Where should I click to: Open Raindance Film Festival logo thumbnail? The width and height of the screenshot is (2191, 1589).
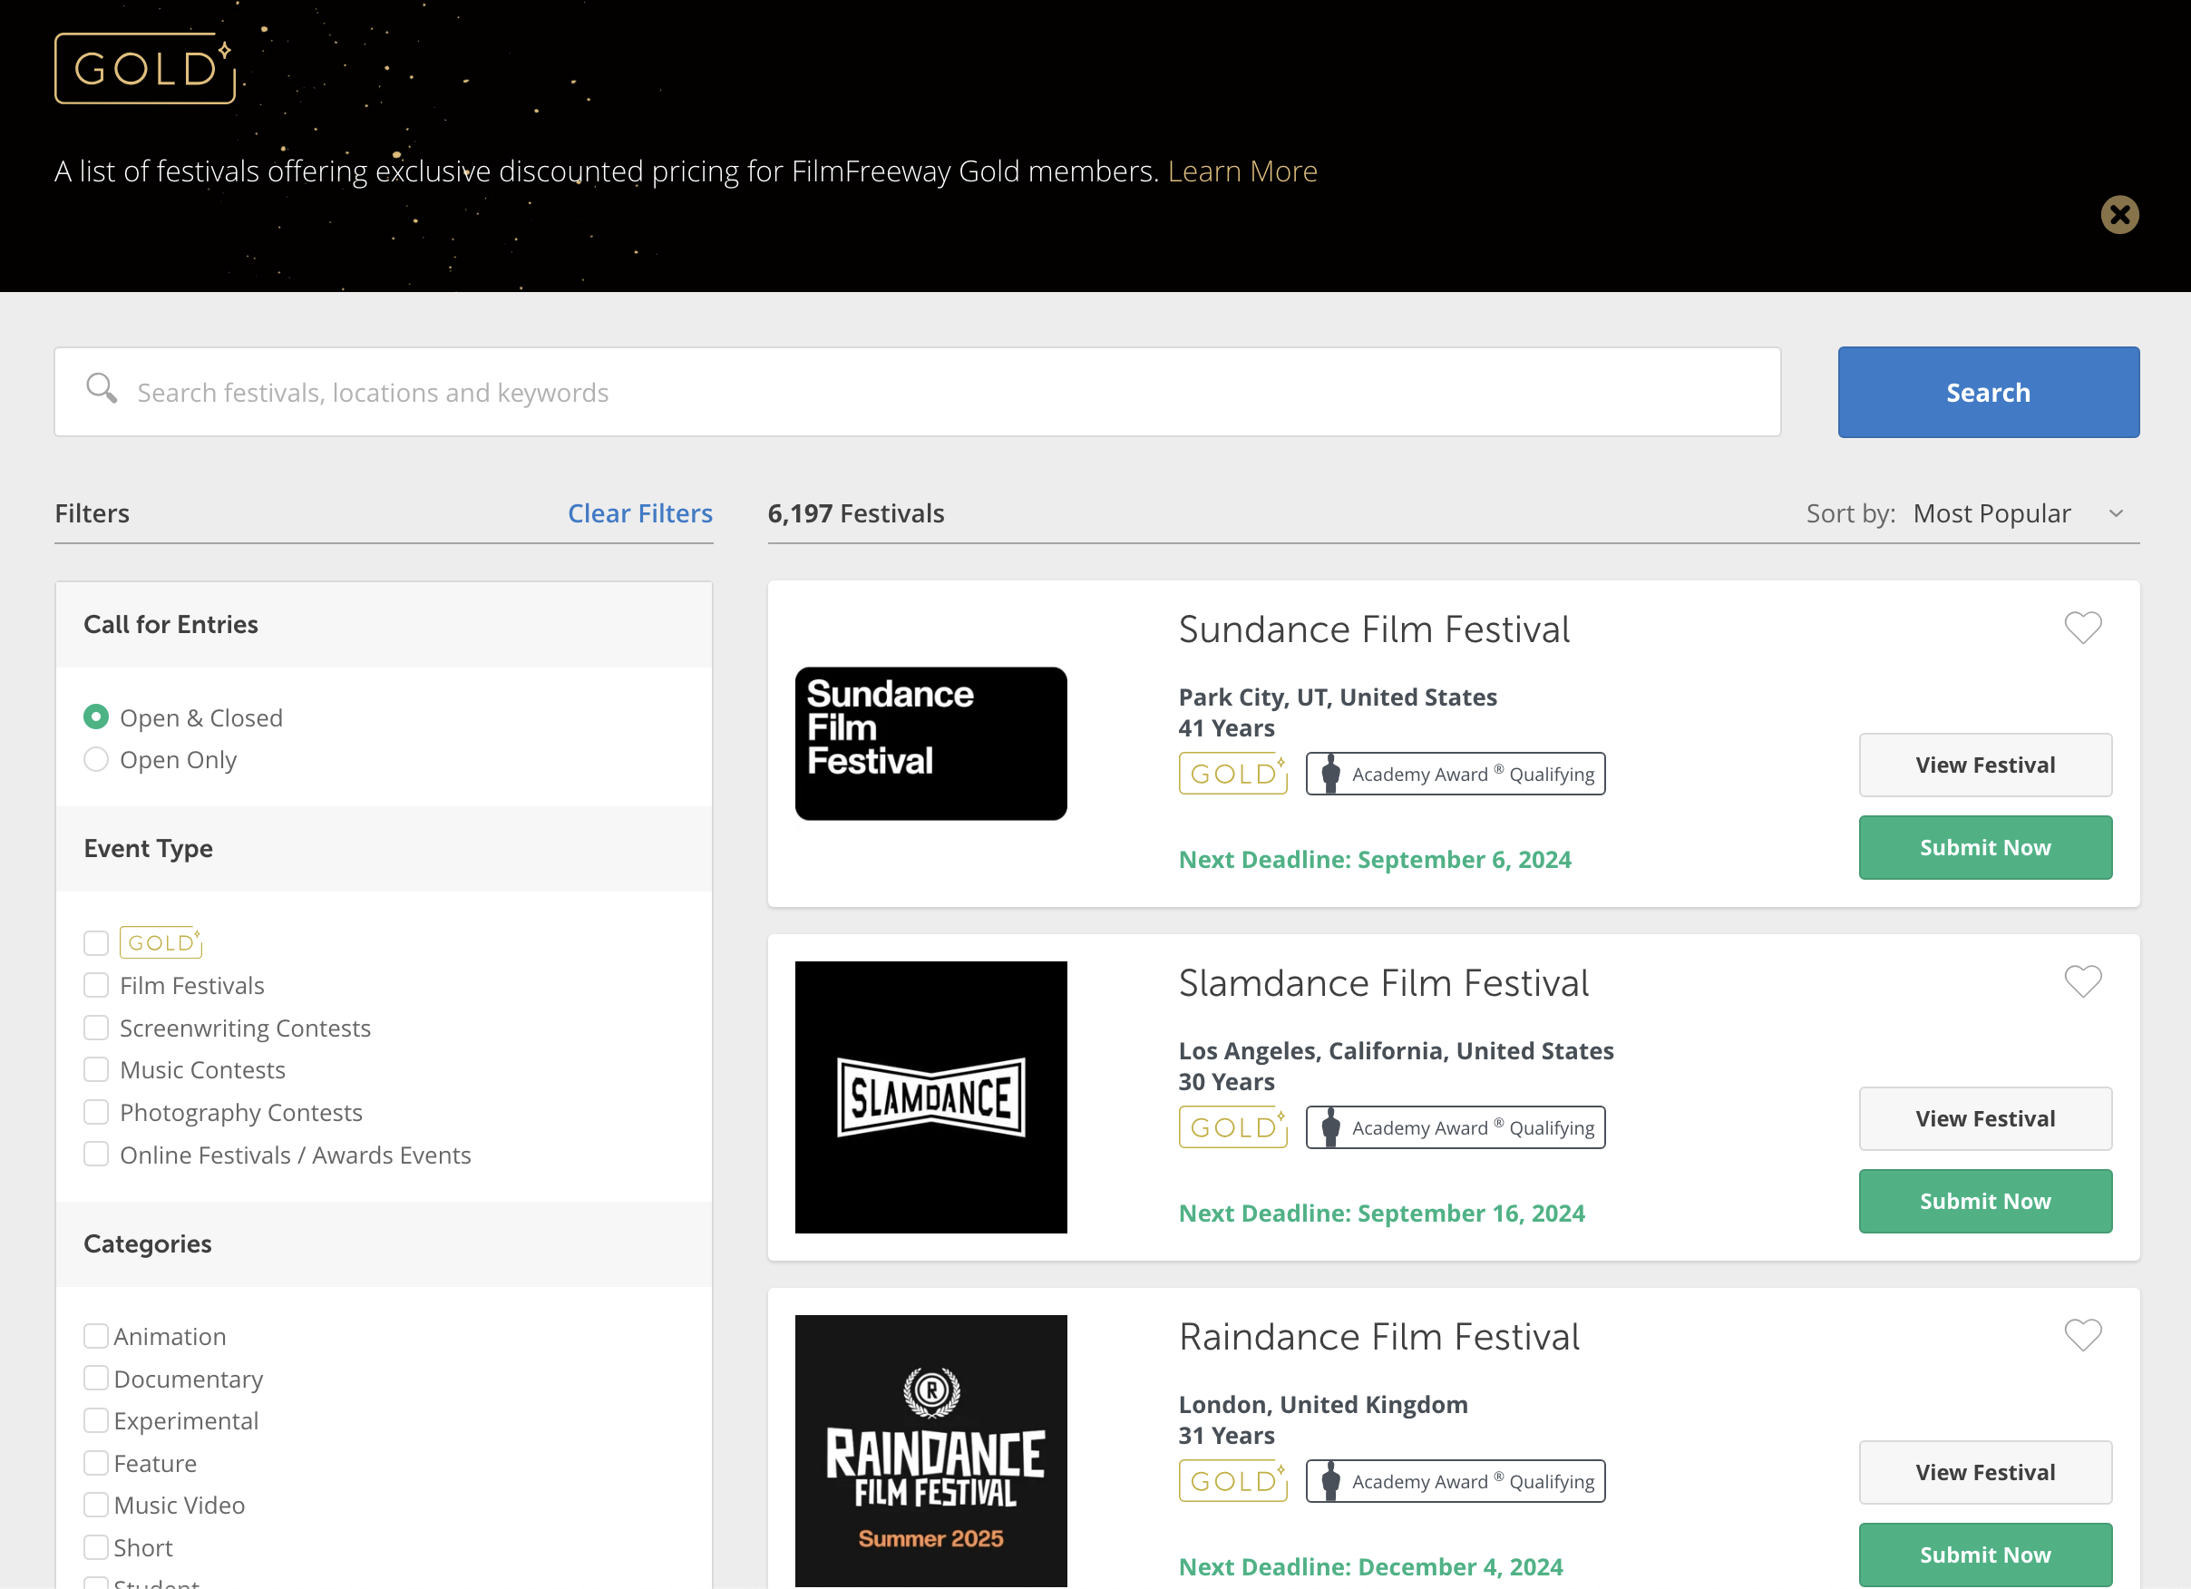(931, 1451)
